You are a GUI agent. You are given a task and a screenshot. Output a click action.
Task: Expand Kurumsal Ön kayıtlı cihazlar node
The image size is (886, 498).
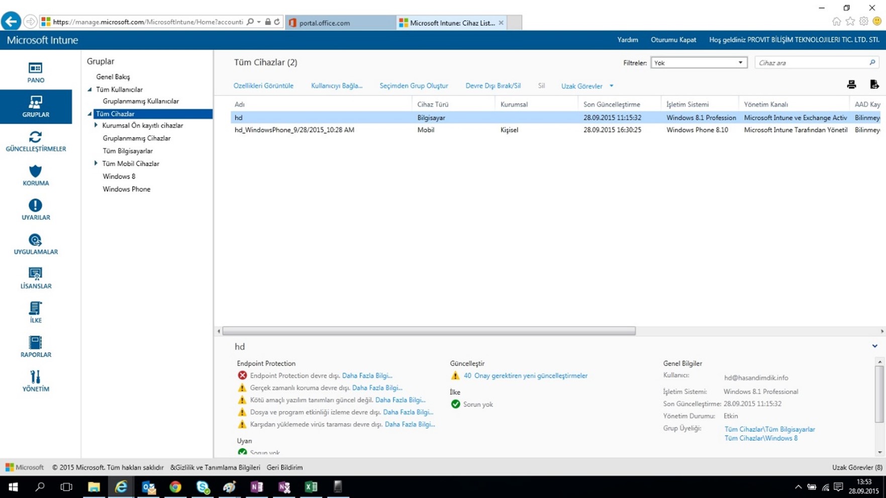click(x=96, y=126)
